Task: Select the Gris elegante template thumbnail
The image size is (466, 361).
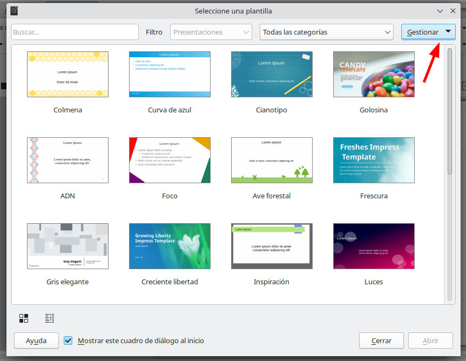Action: pyautogui.click(x=67, y=246)
